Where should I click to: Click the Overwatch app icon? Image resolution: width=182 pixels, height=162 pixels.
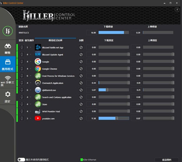click(x=38, y=83)
